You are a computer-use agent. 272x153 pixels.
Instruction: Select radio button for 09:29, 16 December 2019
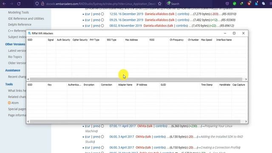(x=102, y=20)
